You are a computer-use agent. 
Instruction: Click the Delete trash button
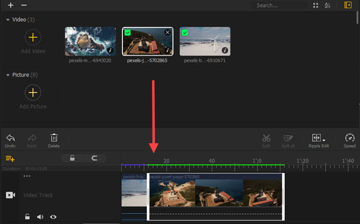click(x=53, y=140)
